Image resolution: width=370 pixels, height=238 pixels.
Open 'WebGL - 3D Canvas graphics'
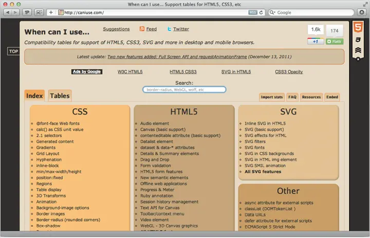point(169,226)
